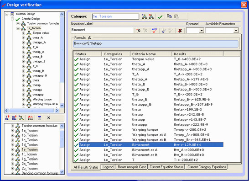Click the upper tree horizontal scroll-left arrow
This screenshot has width=249, height=181.
tap(7, 110)
